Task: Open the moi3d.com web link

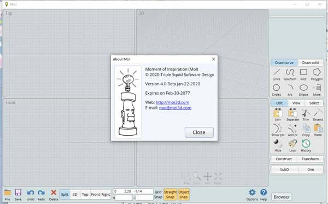Action: click(x=172, y=102)
